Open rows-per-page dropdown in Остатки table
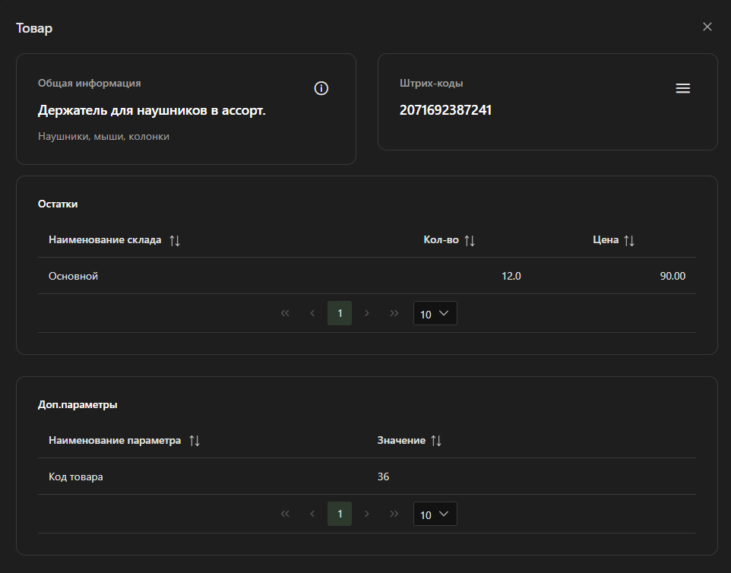731x573 pixels. pos(435,314)
